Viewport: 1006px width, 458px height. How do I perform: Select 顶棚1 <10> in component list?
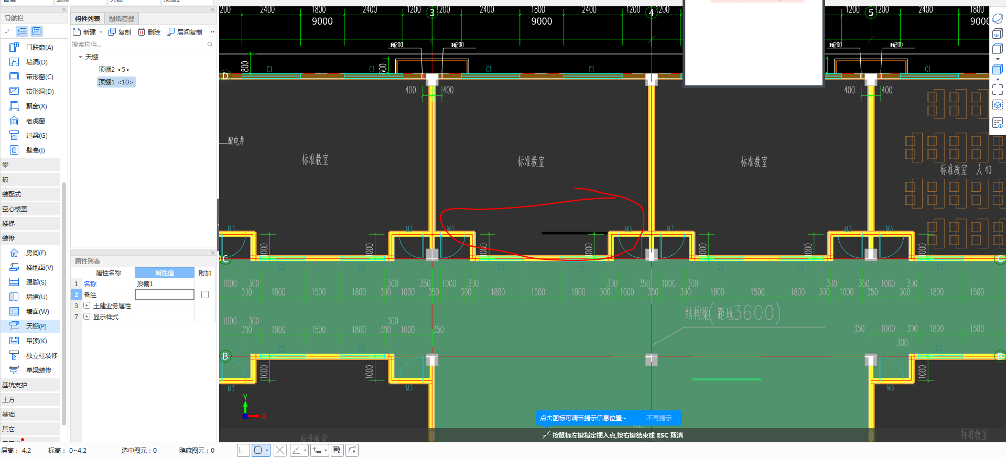pos(116,82)
